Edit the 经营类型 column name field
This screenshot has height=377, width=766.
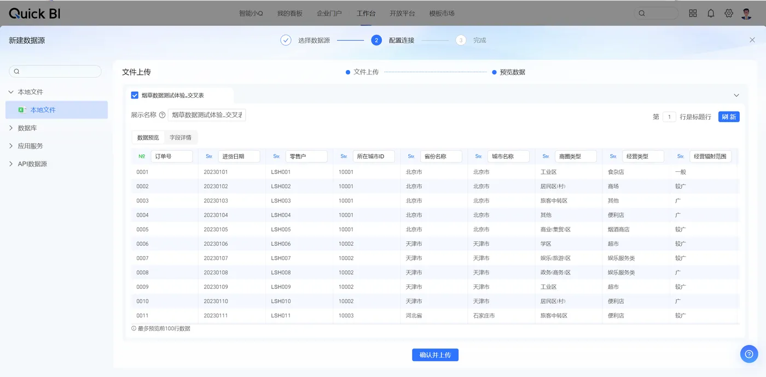click(x=643, y=156)
